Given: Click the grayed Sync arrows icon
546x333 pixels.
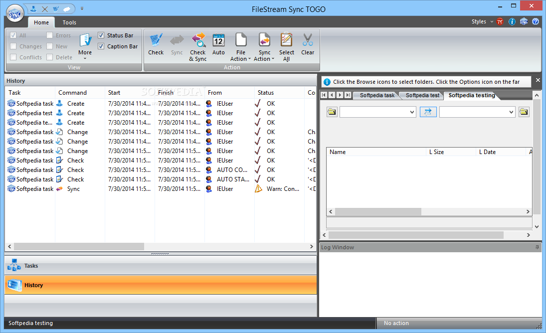Looking at the screenshot, I should click(x=177, y=40).
